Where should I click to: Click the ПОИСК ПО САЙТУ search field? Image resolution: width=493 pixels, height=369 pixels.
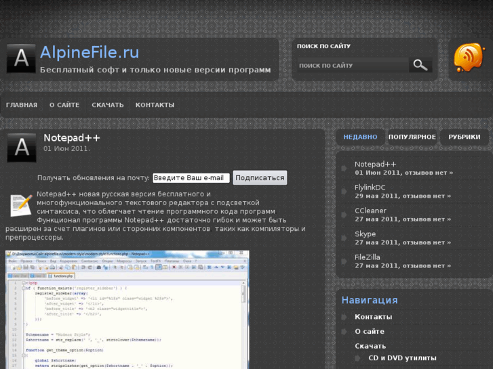353,65
